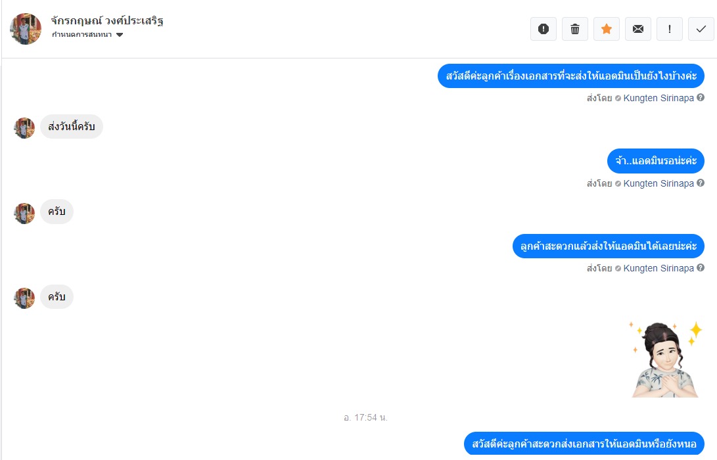
Task: Toggle the orange star follow-up icon
Action: point(607,30)
